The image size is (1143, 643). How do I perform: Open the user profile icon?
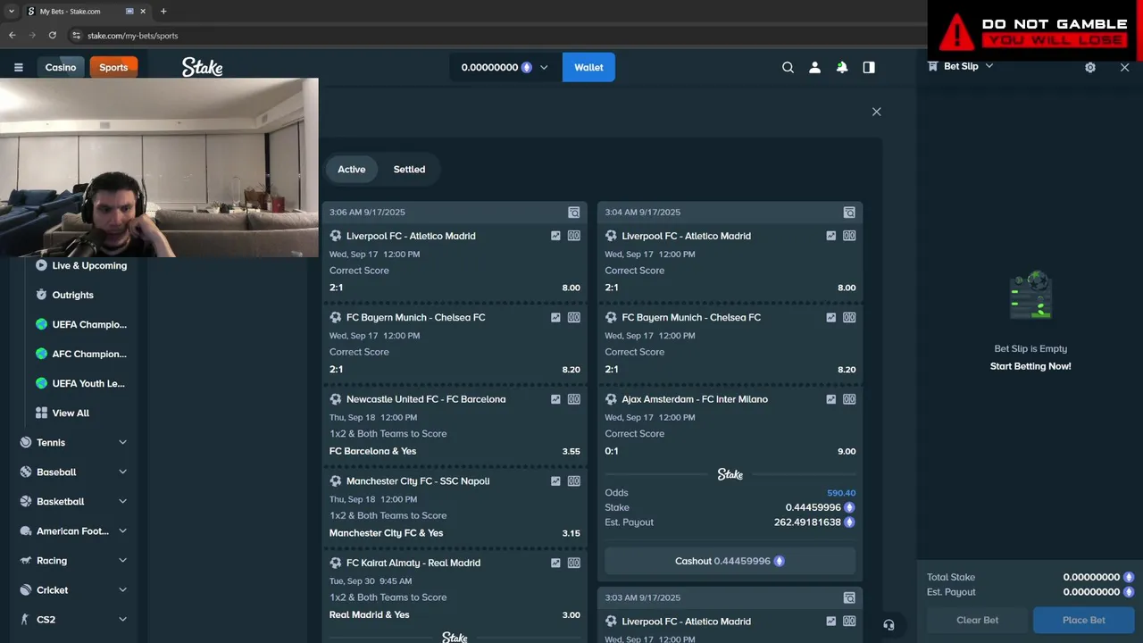pyautogui.click(x=814, y=67)
